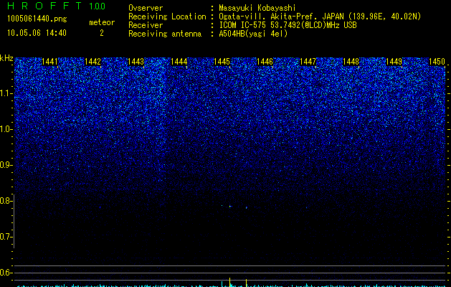Click the Receiver label
Viewport: 451px width, 287px height.
(x=146, y=25)
